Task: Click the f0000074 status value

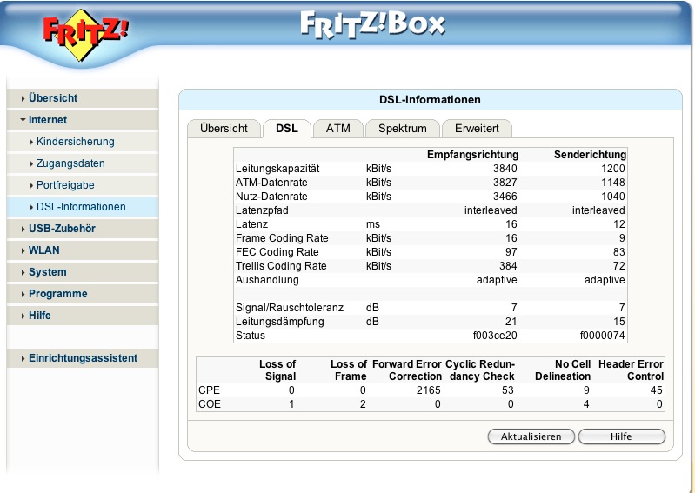Action: point(603,336)
